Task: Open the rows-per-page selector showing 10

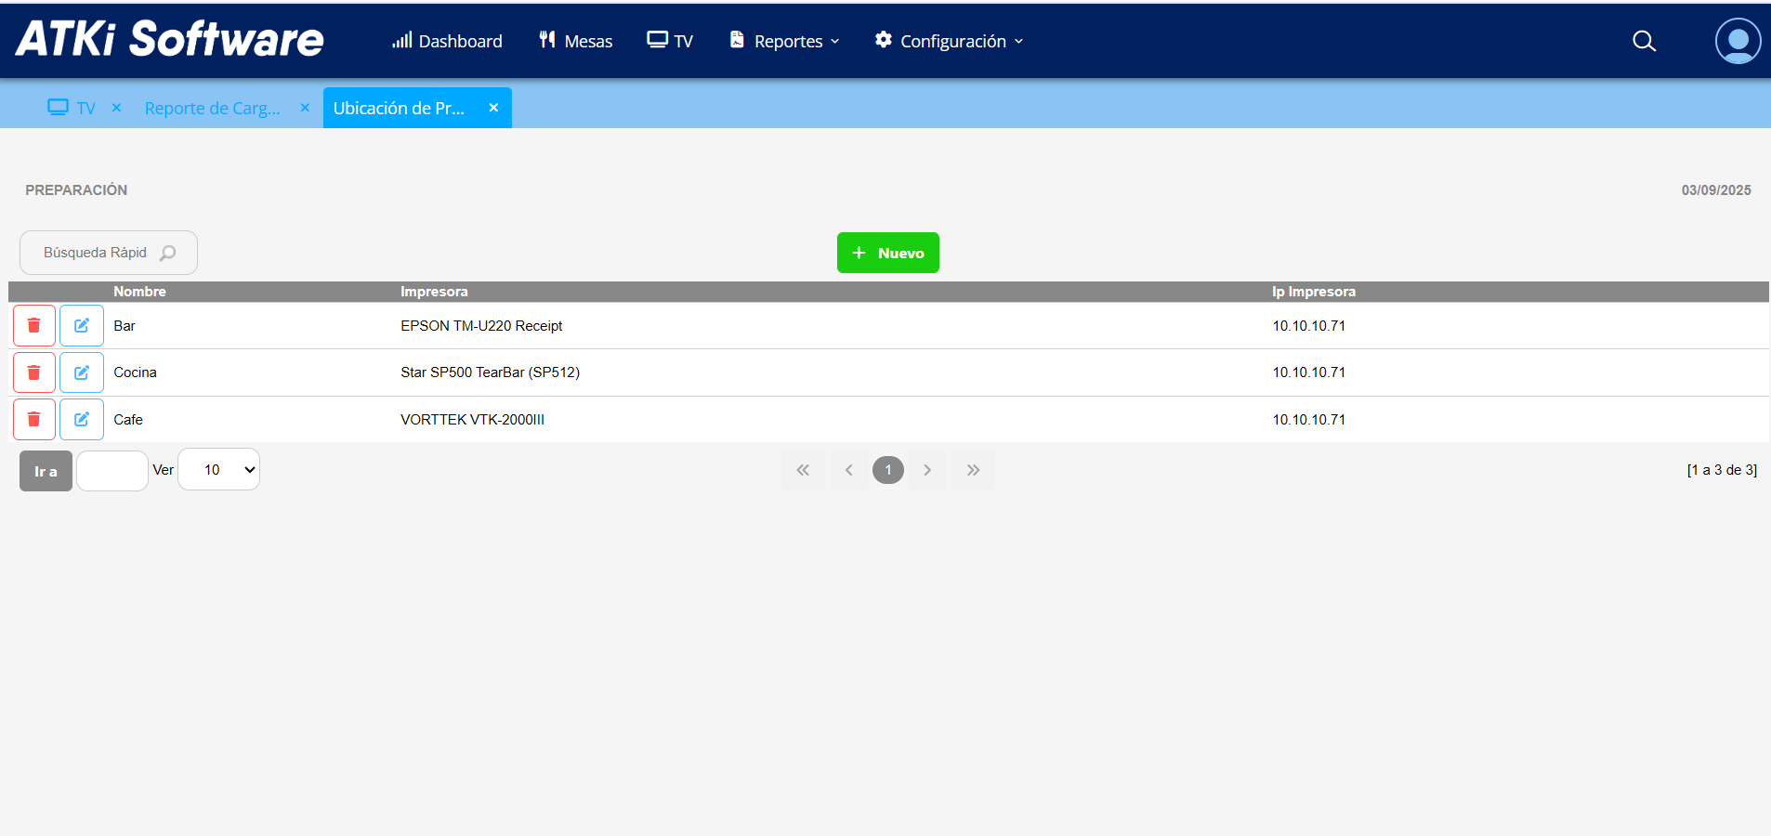Action: (218, 470)
